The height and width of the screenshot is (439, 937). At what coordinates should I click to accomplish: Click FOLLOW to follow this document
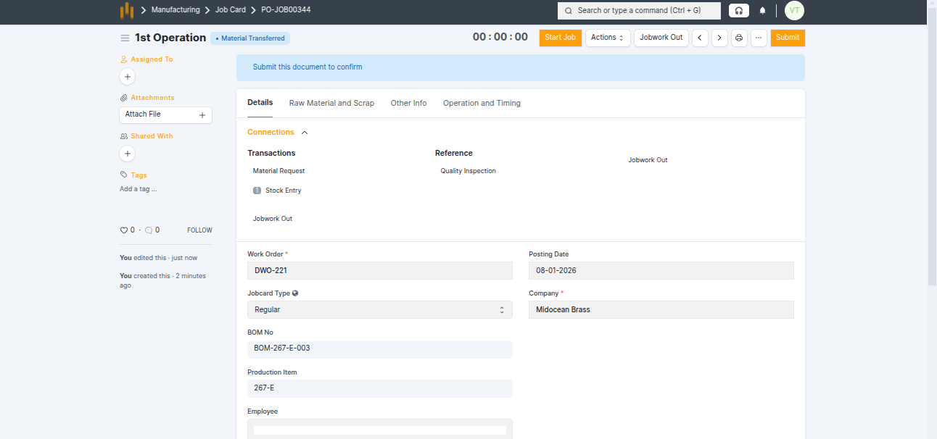(x=199, y=230)
